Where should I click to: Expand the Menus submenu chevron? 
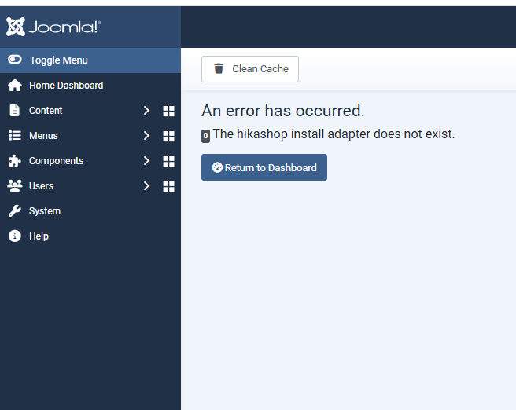pos(146,136)
